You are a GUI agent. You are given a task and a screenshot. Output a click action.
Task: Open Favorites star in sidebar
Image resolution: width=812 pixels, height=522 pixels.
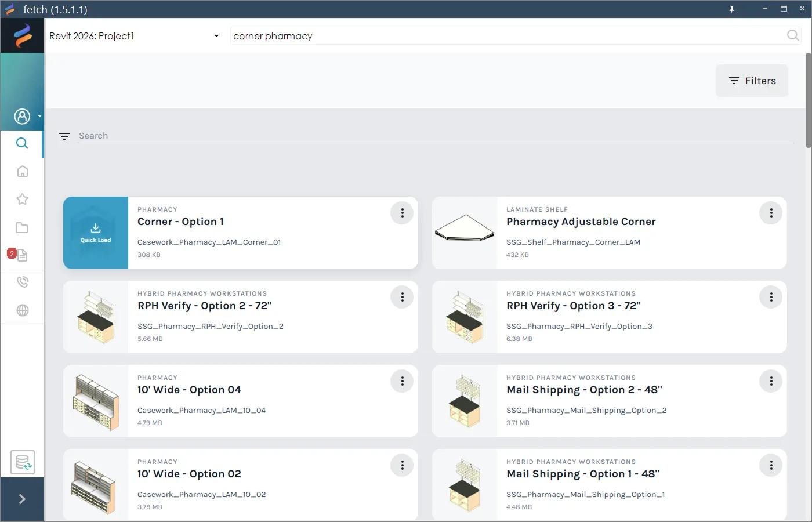pos(22,200)
